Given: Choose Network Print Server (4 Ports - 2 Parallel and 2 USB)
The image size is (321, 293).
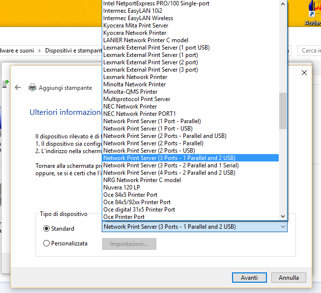Looking at the screenshot, I should (190, 173).
